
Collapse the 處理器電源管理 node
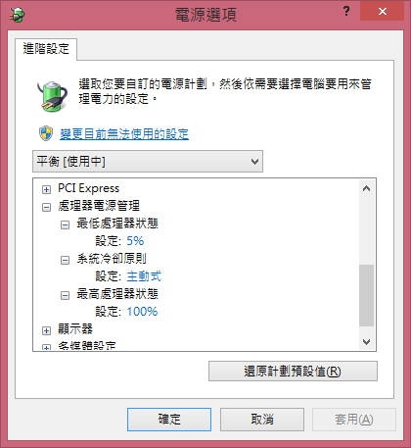click(46, 207)
